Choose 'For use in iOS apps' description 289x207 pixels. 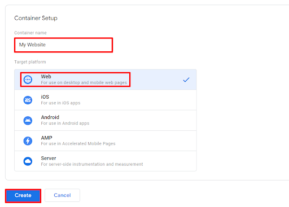click(x=60, y=103)
